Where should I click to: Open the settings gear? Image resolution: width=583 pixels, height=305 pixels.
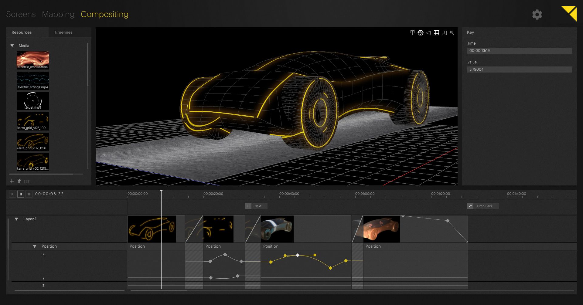click(537, 15)
